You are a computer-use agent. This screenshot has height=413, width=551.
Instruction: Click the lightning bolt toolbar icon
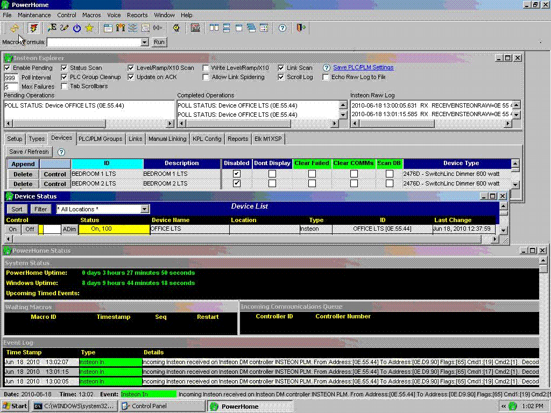34,28
